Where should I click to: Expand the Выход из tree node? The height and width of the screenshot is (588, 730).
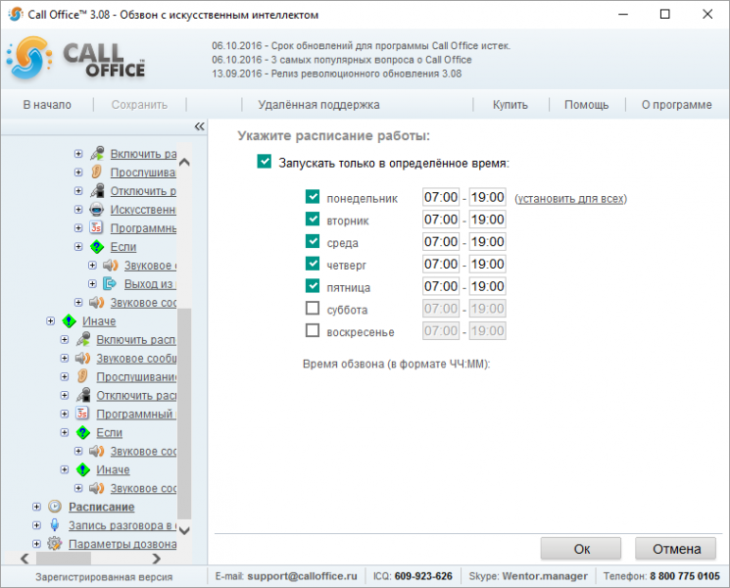pyautogui.click(x=92, y=283)
